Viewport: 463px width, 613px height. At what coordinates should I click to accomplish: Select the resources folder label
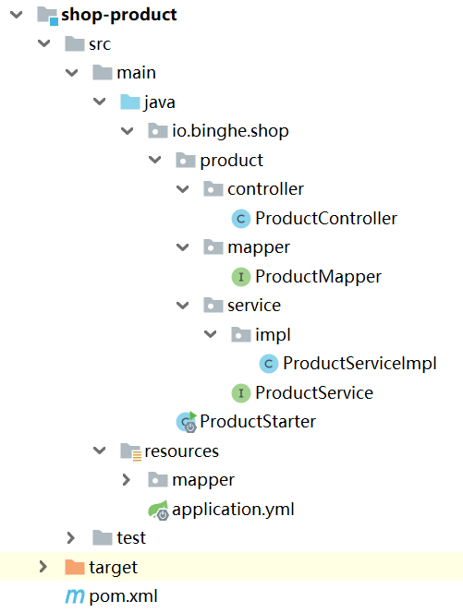[182, 451]
